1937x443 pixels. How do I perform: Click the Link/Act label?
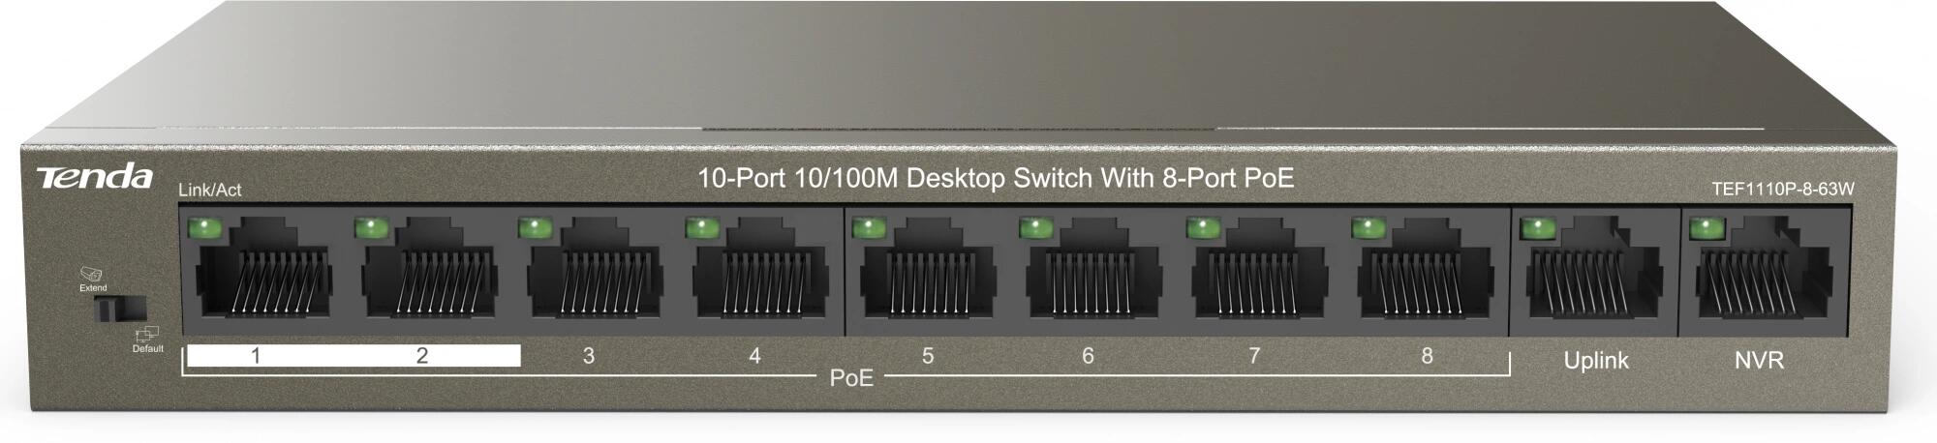[210, 190]
